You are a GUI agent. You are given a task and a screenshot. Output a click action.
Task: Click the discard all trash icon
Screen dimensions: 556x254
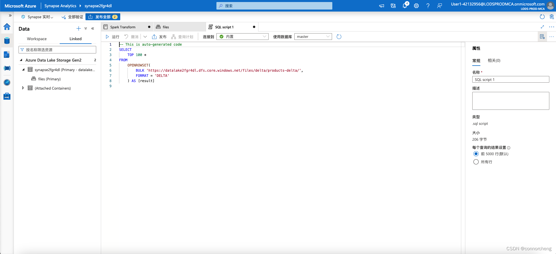552,17
